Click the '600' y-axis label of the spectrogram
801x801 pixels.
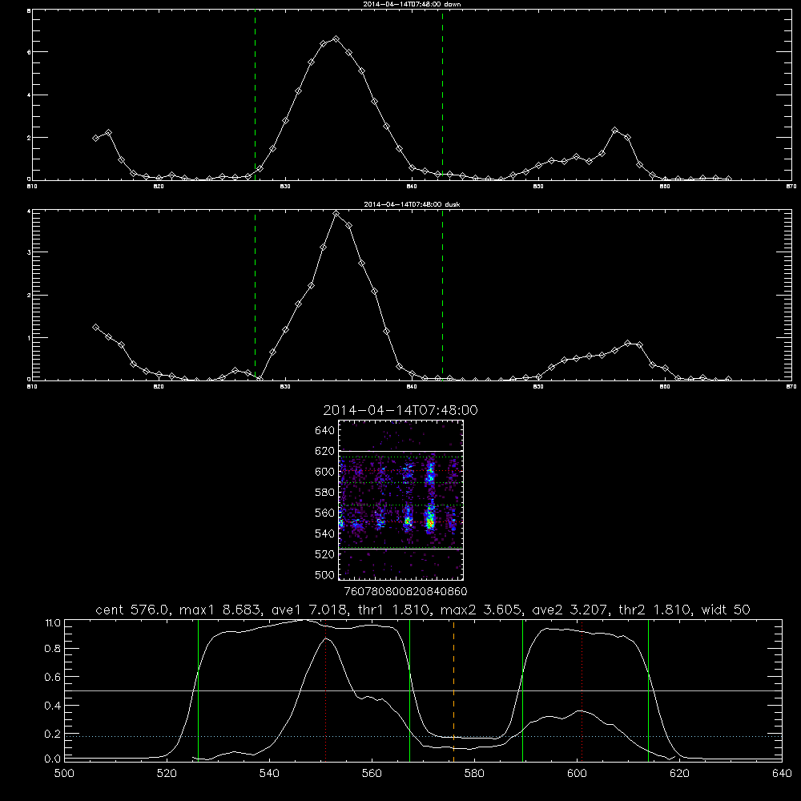click(x=325, y=472)
